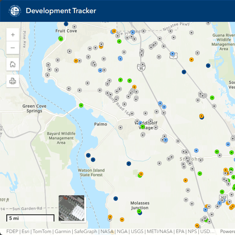
Task: Select the green marker east of Green Cove Springs
Action: click(x=81, y=105)
